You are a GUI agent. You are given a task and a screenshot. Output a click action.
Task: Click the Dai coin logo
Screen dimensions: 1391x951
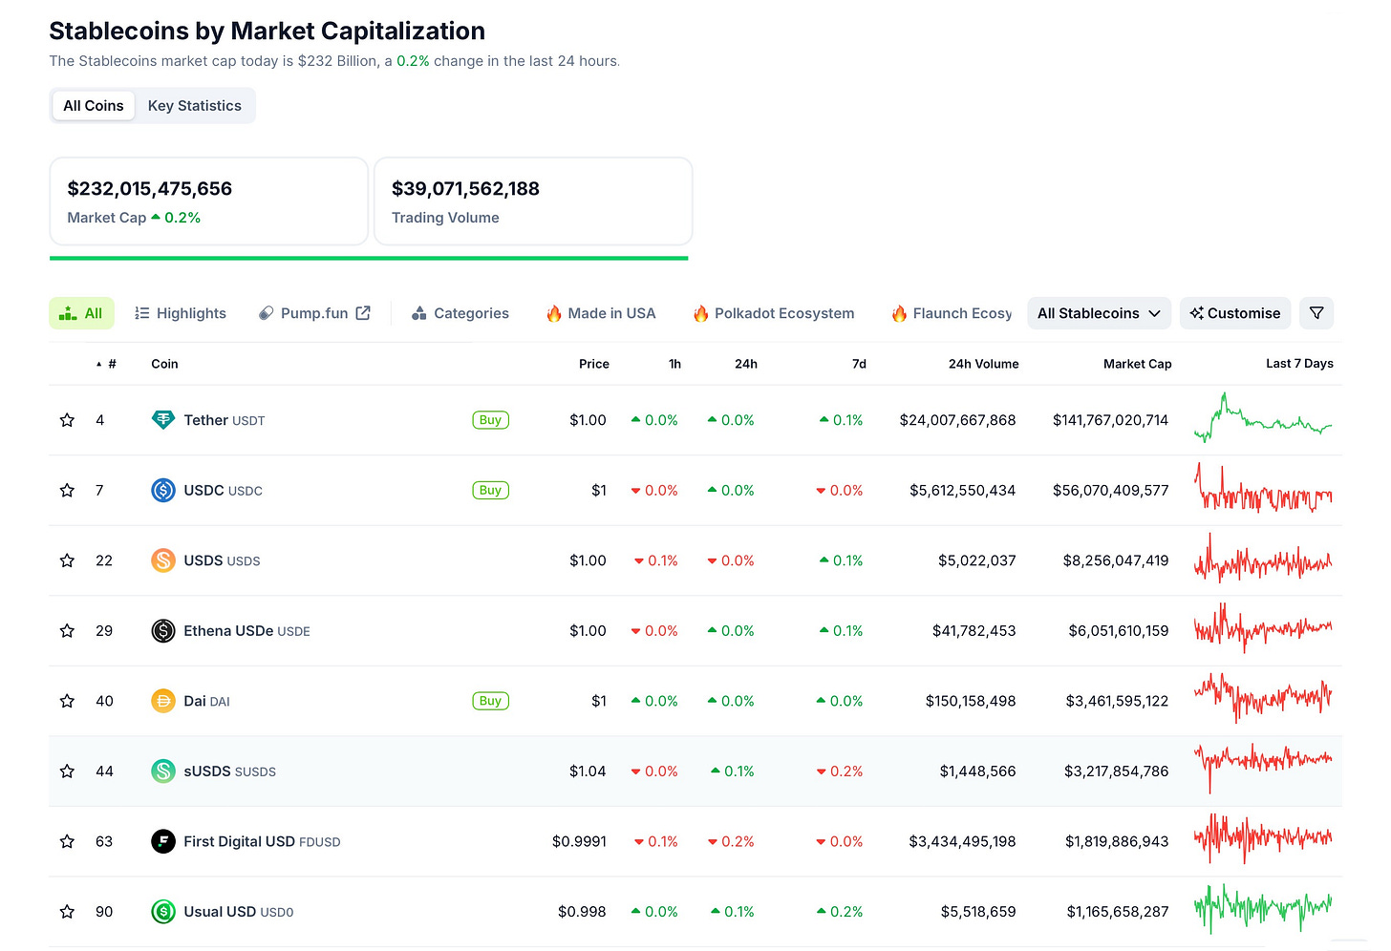(163, 701)
